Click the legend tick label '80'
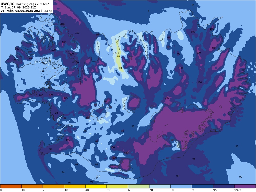This screenshot has height=192, width=256. coord(172,190)
